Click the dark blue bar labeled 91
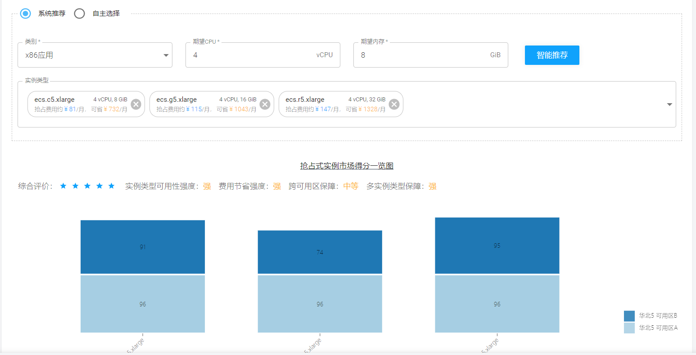This screenshot has height=355, width=696. pos(143,247)
